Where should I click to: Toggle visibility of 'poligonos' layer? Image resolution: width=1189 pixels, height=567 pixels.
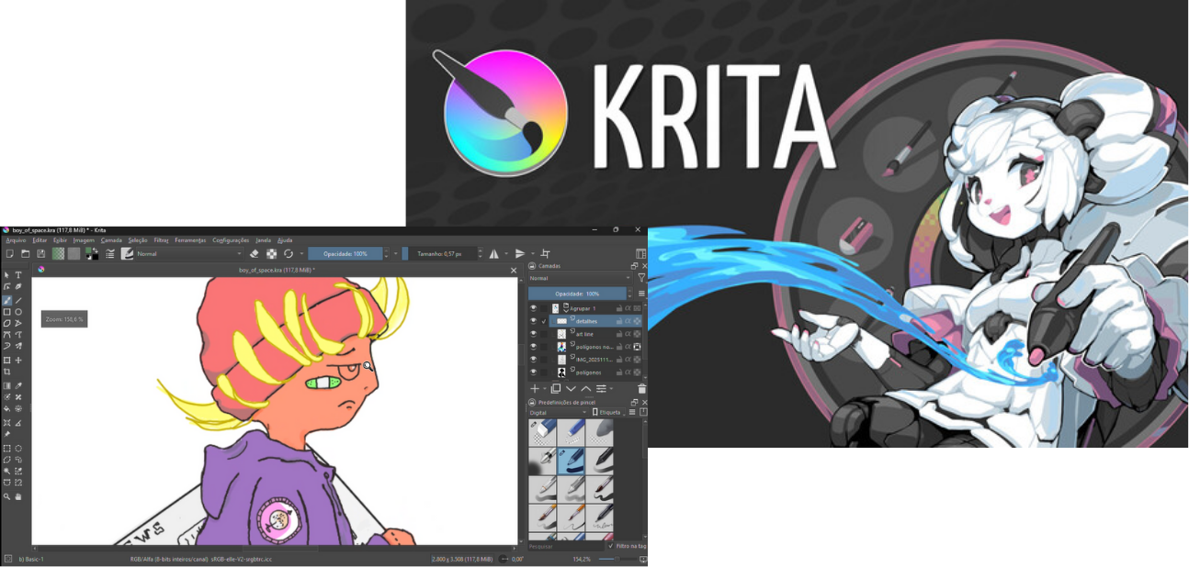tap(533, 372)
